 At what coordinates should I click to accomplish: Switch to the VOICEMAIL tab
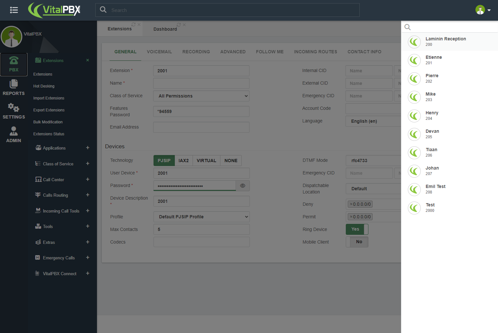(x=159, y=52)
